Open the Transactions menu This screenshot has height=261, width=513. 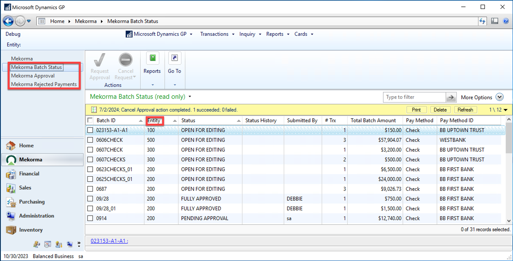(217, 34)
